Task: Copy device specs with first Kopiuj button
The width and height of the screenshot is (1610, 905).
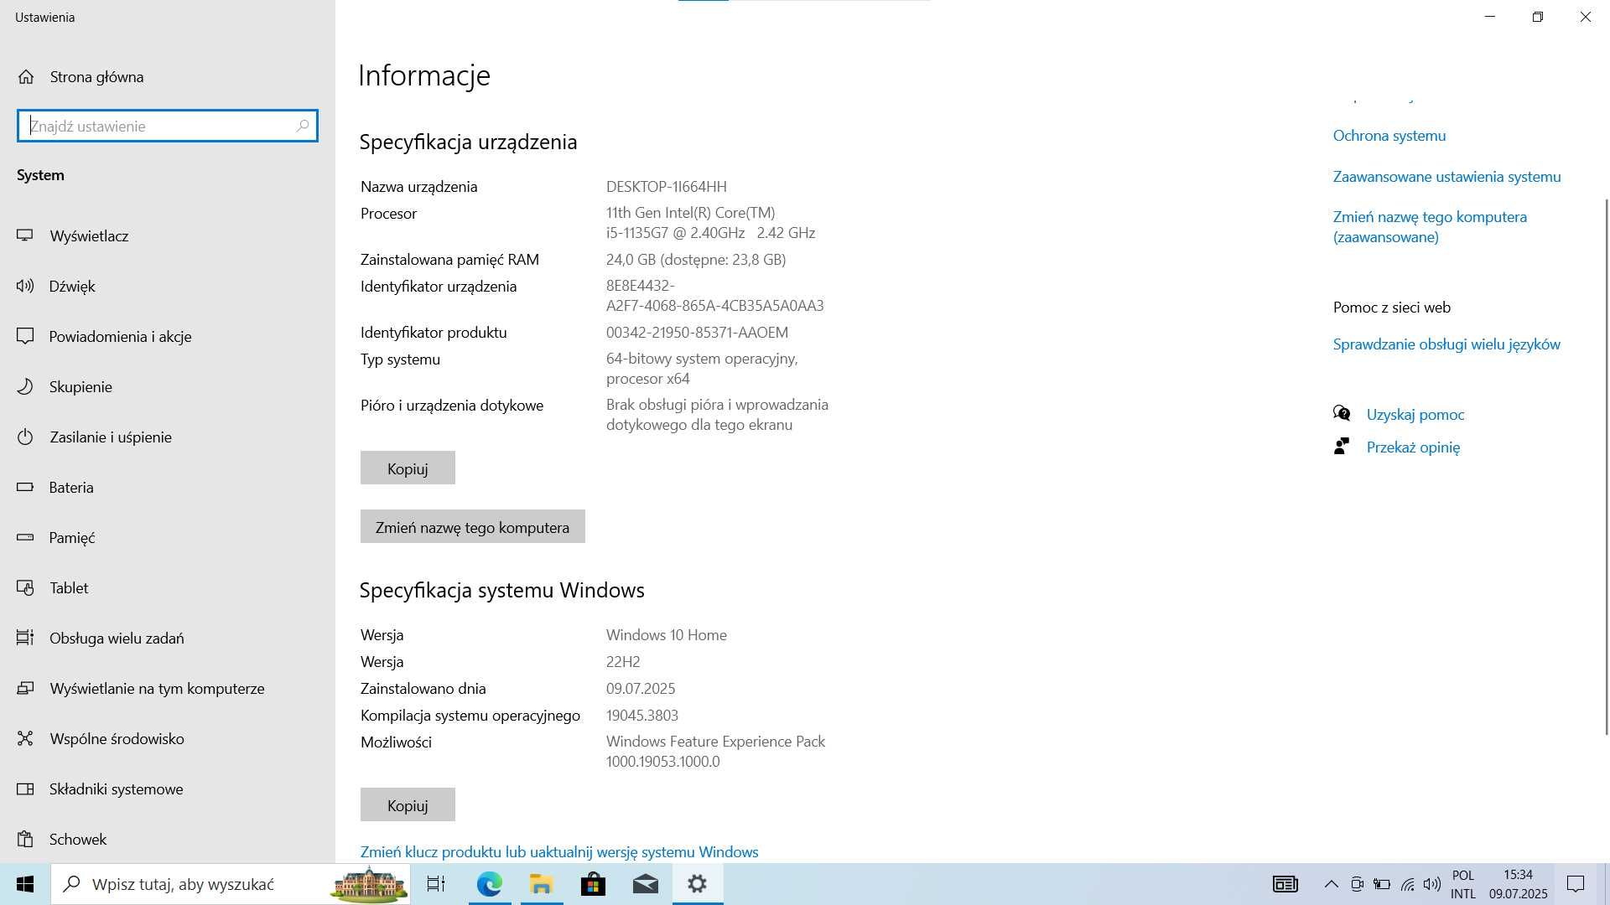Action: tap(408, 468)
